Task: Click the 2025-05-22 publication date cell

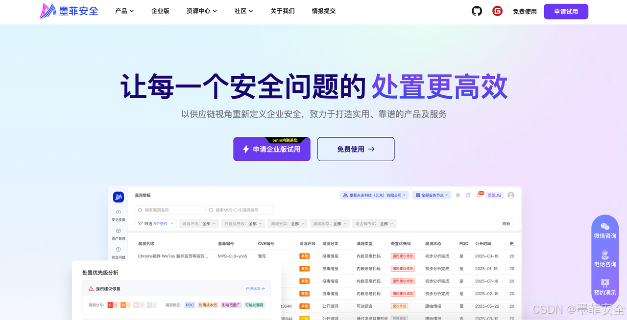Action: [x=486, y=306]
